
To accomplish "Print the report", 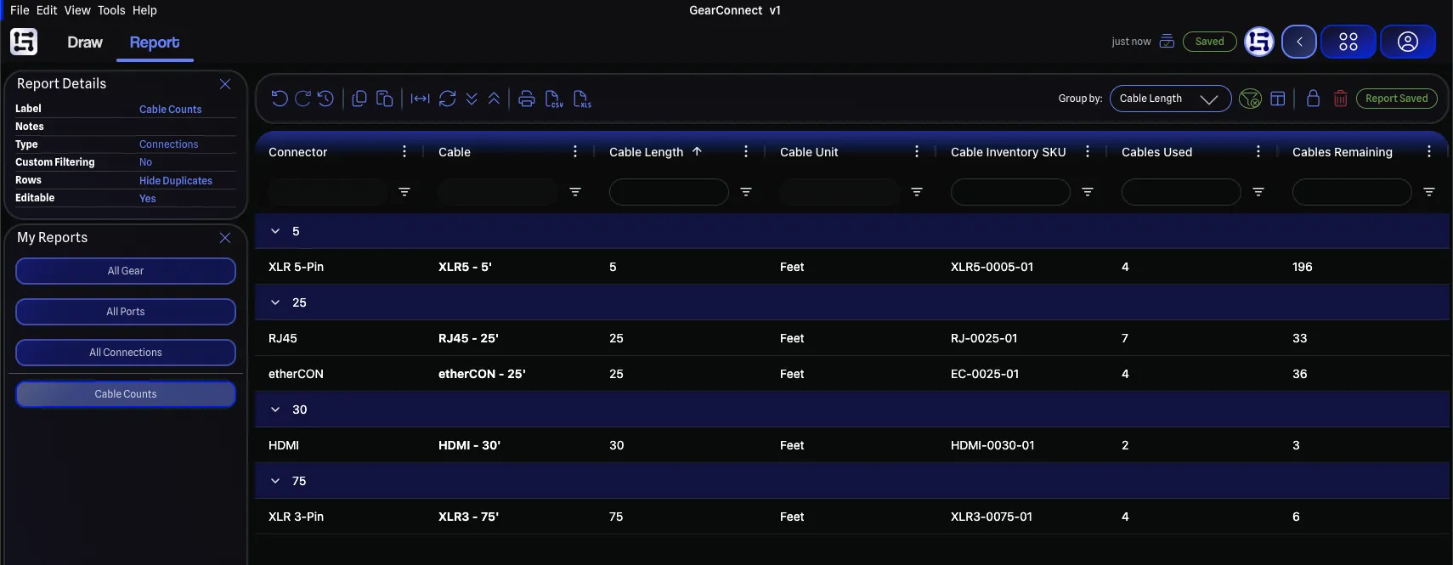I will [x=527, y=99].
